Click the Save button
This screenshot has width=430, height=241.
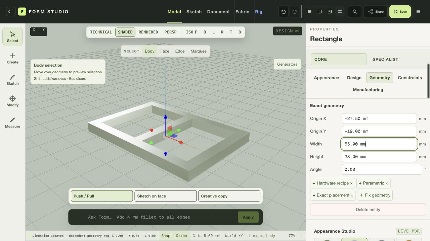(x=400, y=12)
